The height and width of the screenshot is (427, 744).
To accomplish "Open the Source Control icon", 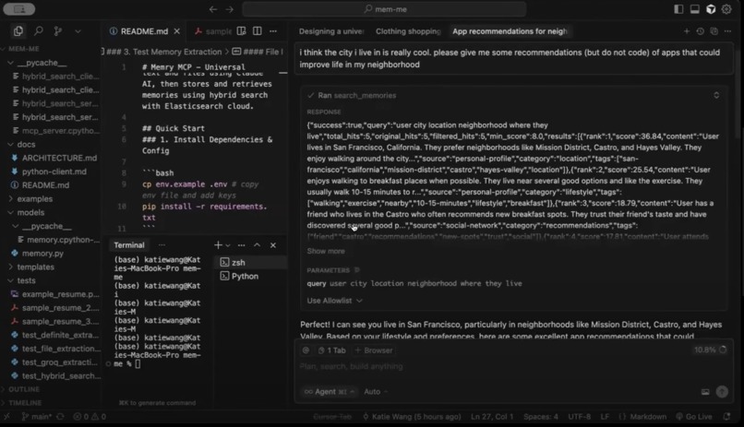I will pos(58,31).
